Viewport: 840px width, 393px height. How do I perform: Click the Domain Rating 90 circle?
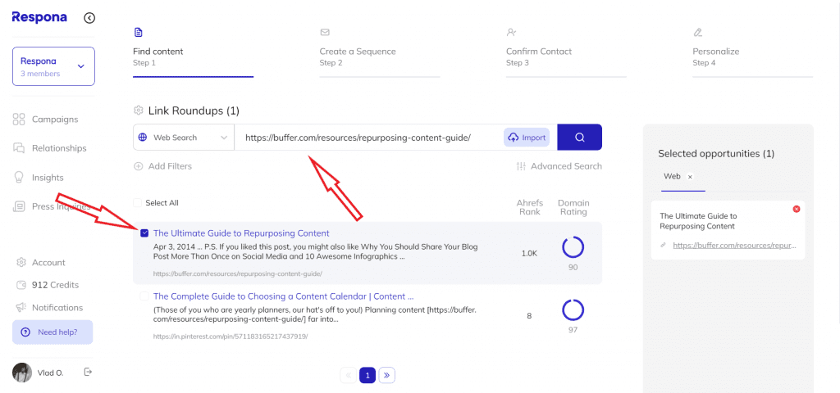pyautogui.click(x=573, y=247)
